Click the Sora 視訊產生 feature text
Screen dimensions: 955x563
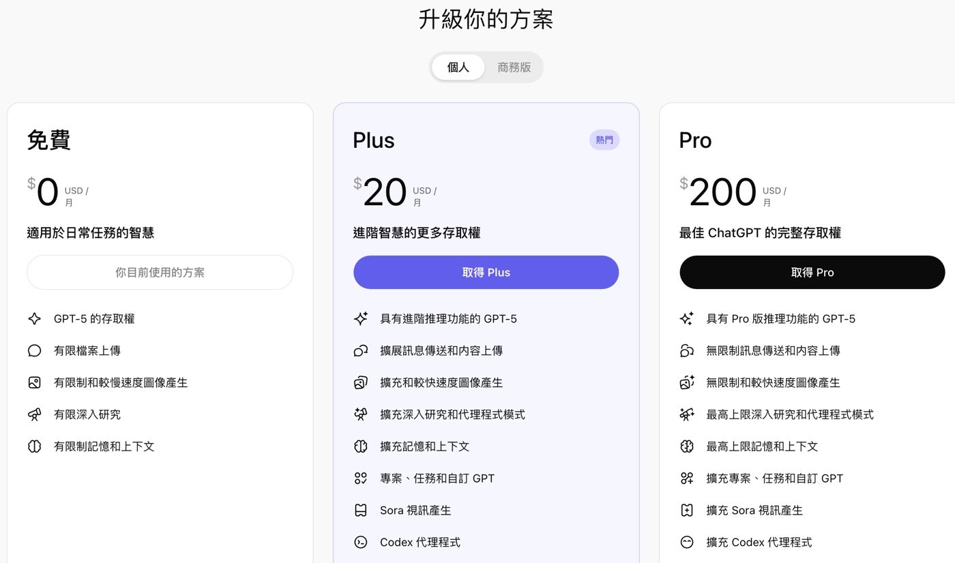click(x=415, y=511)
